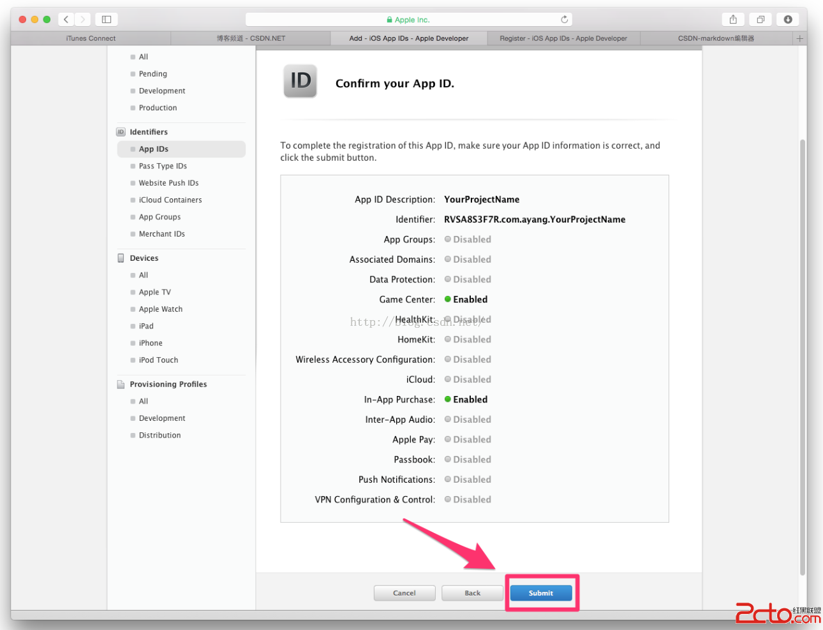
Task: Click the Push Notifications 'Disabled' status
Action: click(472, 480)
